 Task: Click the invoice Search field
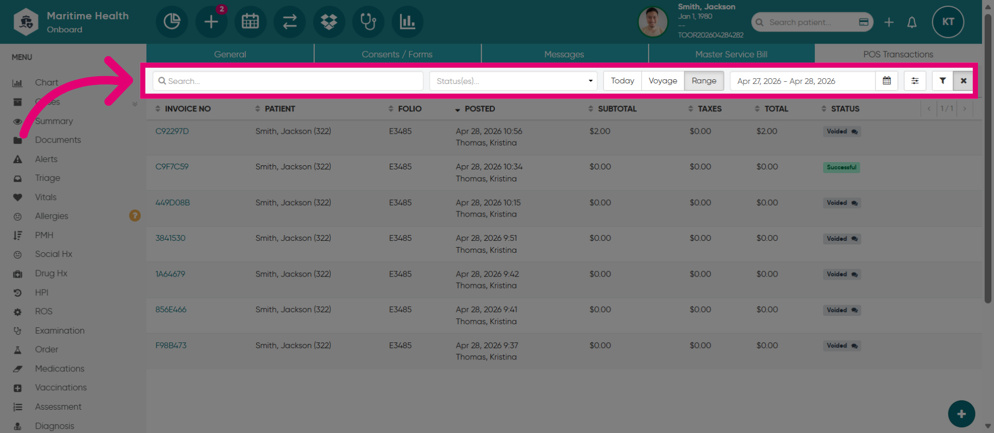click(x=288, y=81)
